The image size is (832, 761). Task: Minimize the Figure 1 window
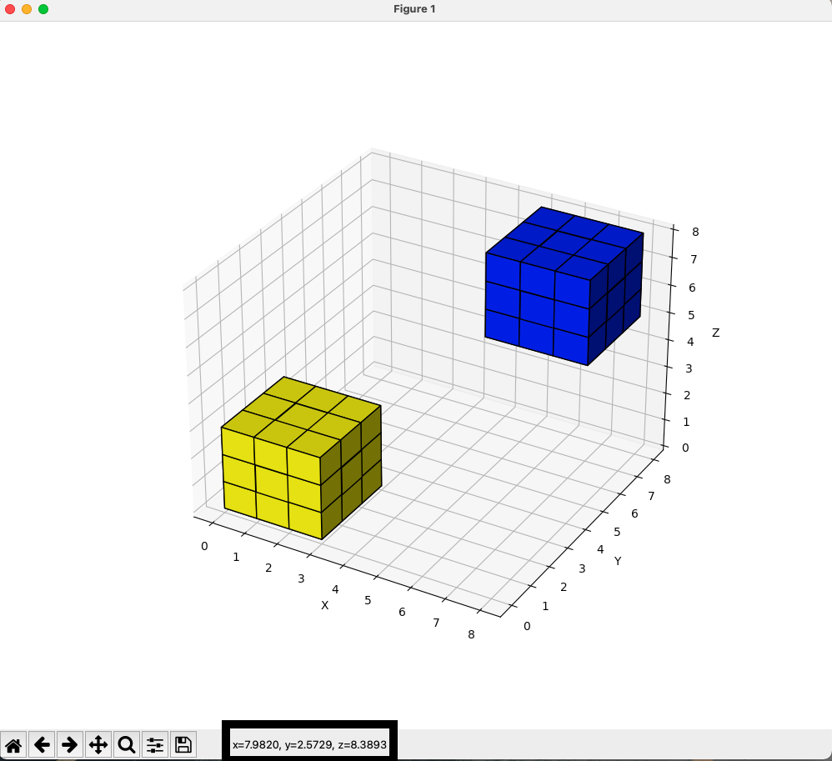point(27,9)
